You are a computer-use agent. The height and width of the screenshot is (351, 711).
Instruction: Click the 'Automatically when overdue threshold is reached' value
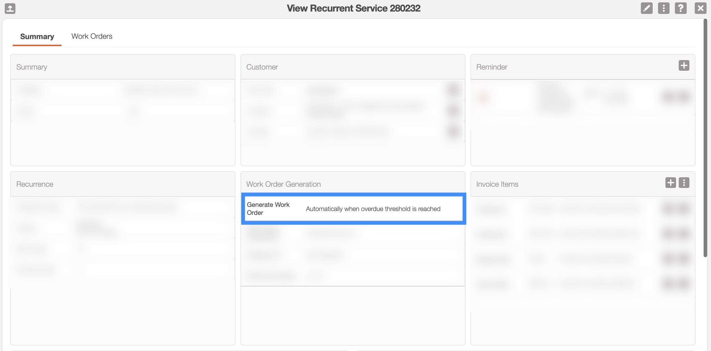point(373,209)
